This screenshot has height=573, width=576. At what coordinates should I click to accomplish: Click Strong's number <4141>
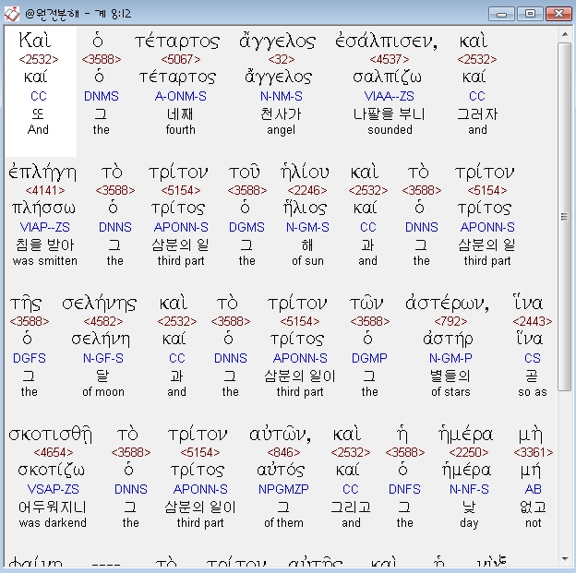tap(45, 190)
